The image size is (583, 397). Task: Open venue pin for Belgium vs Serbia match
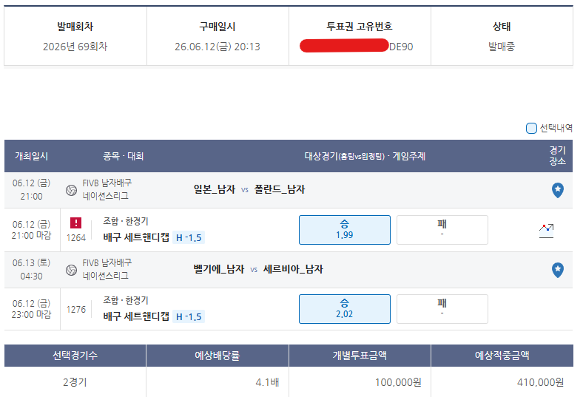tap(557, 270)
